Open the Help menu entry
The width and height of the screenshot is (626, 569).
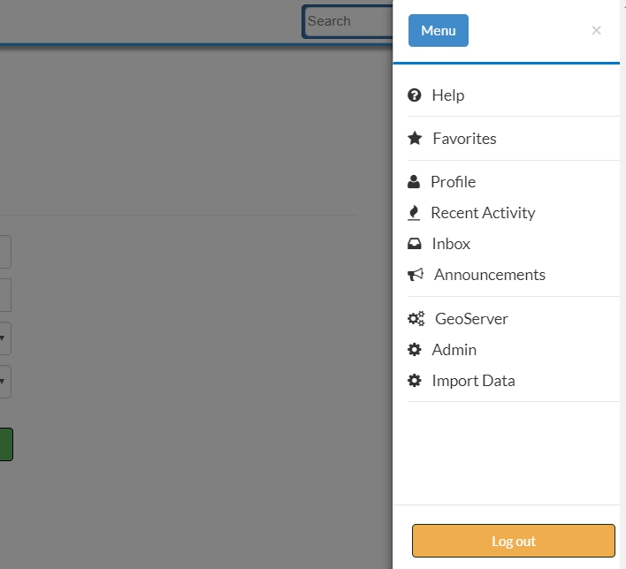[448, 95]
